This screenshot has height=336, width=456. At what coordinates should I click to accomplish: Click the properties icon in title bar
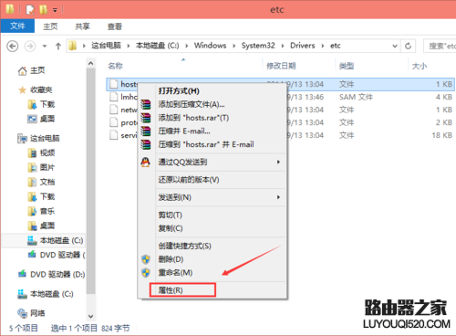(30, 10)
